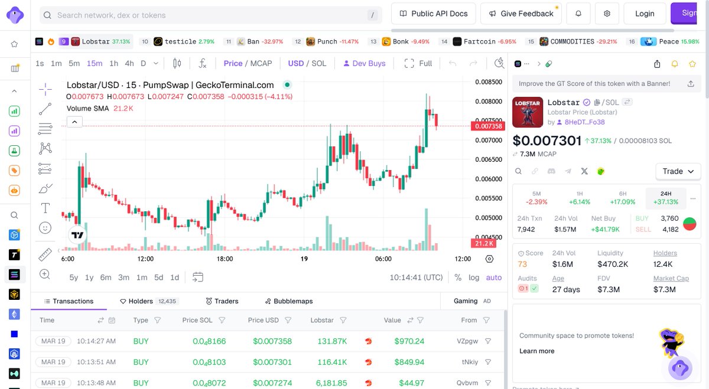Open the flask icon in left sidebar

15,151
